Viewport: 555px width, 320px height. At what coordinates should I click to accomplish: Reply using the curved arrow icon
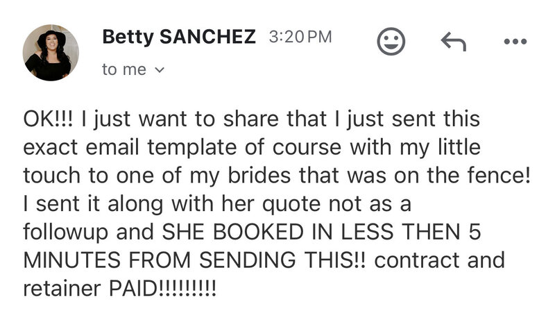click(454, 42)
